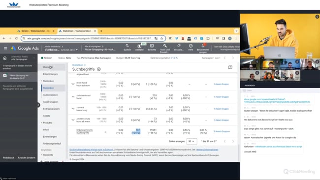The height and width of the screenshot is (180, 320).
Task: Open the browser tab search dropdown
Action: tap(236, 31)
